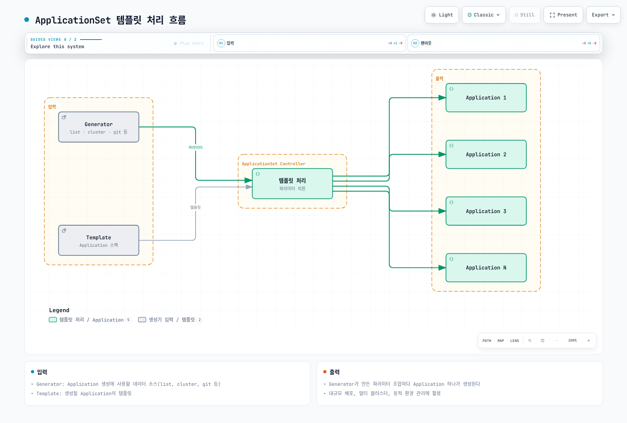Click the 출력 heading in the bottom panel
The image size is (627, 423).
(x=334, y=372)
